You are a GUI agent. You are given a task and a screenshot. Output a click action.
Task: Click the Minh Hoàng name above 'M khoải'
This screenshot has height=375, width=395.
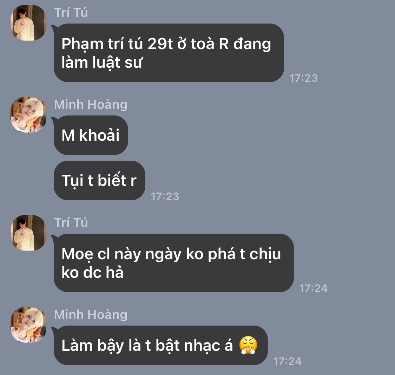91,105
